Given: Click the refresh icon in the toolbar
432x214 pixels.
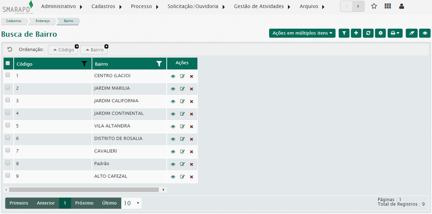Looking at the screenshot, I should pos(368,33).
